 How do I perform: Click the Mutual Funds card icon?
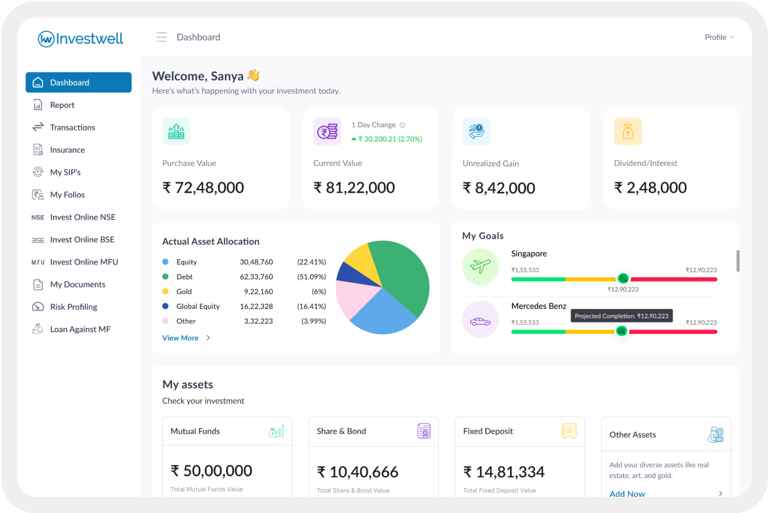coord(277,431)
